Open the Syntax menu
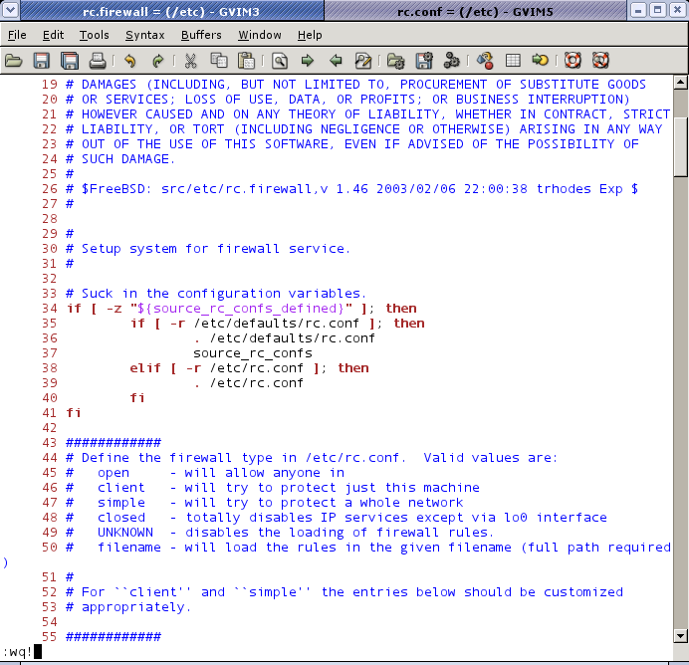The width and height of the screenshot is (689, 665). [x=144, y=35]
